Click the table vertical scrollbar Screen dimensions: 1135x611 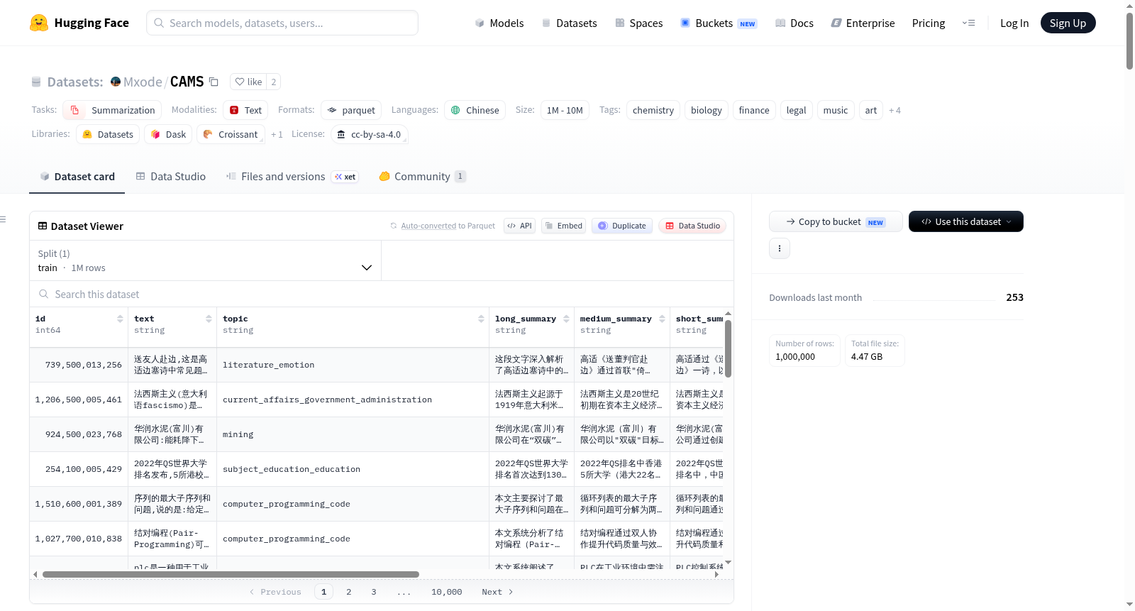click(728, 348)
